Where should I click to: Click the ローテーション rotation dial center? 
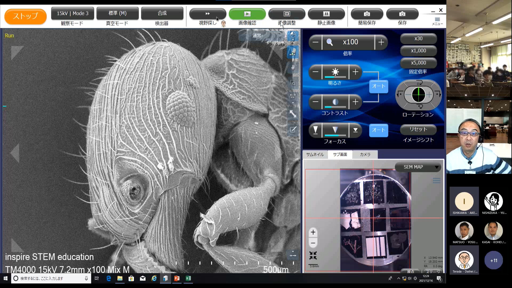click(x=418, y=95)
